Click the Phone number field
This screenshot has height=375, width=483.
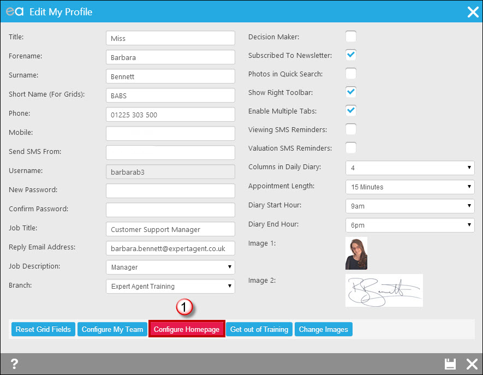pyautogui.click(x=170, y=114)
